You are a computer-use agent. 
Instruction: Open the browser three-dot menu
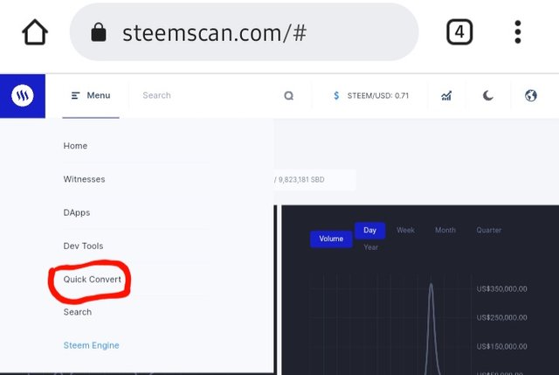pos(518,33)
